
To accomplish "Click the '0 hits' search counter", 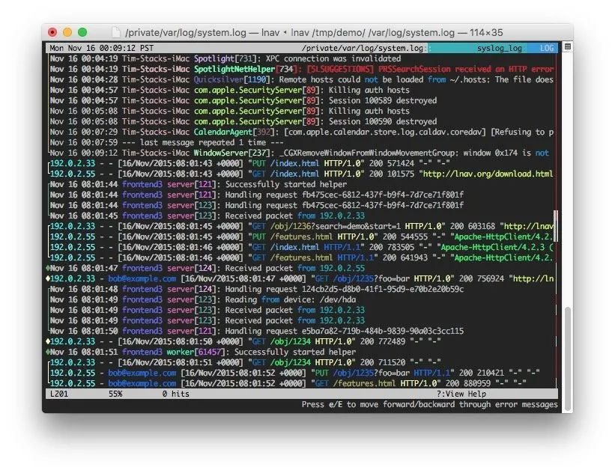I will (x=175, y=394).
